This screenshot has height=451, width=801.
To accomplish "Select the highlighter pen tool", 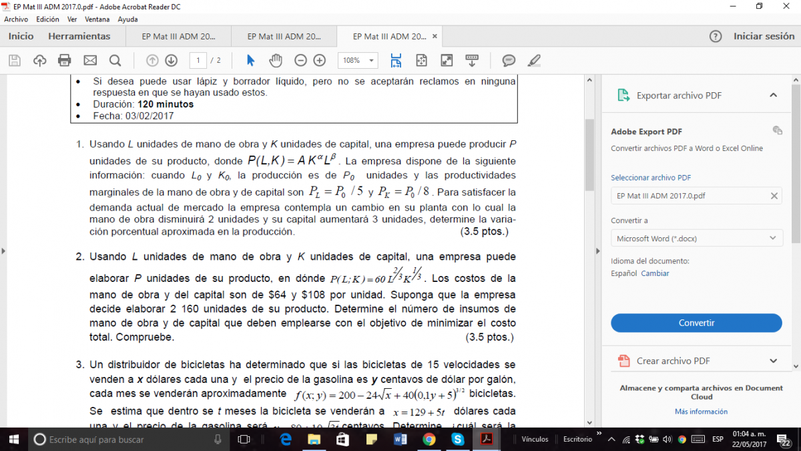I will click(533, 61).
